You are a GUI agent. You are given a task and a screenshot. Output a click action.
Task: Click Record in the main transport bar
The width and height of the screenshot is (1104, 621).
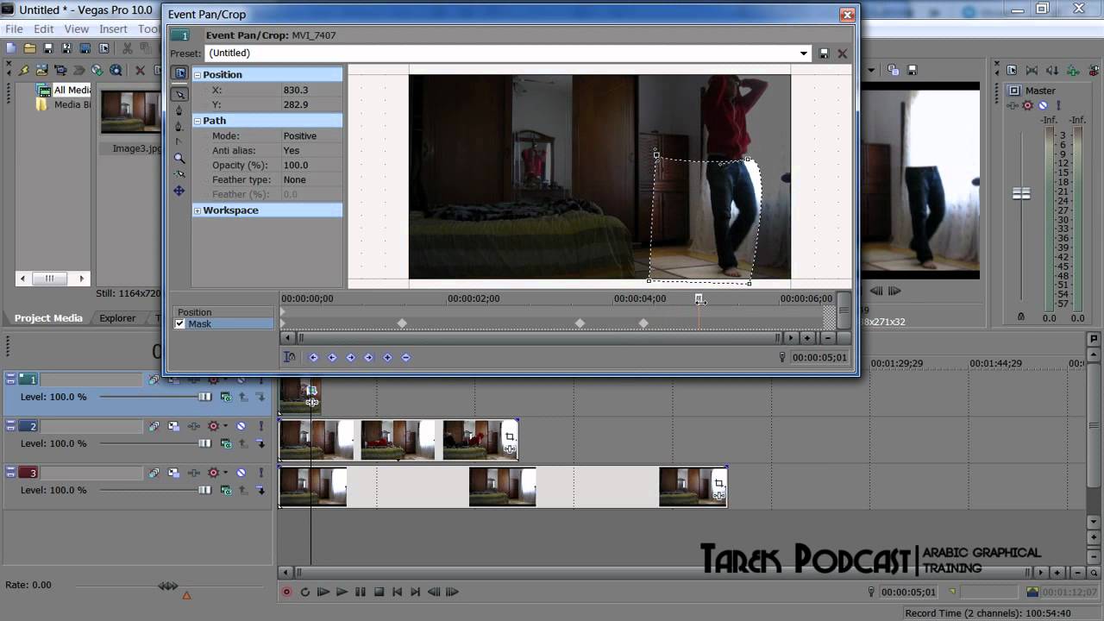tap(286, 592)
